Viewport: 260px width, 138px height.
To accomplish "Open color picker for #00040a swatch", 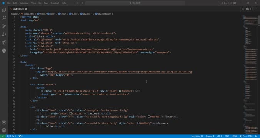I will (149, 117).
